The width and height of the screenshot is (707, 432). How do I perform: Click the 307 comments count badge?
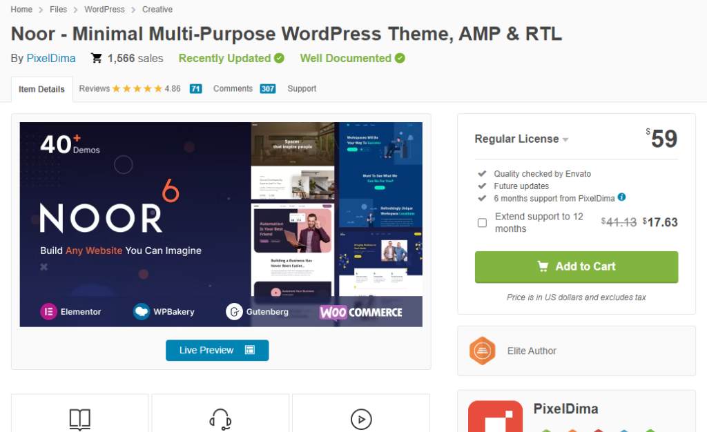pyautogui.click(x=268, y=89)
